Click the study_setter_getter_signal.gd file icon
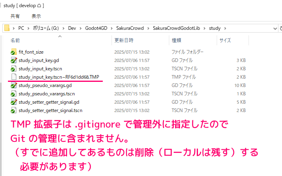This screenshot has width=282, height=176. point(14,102)
